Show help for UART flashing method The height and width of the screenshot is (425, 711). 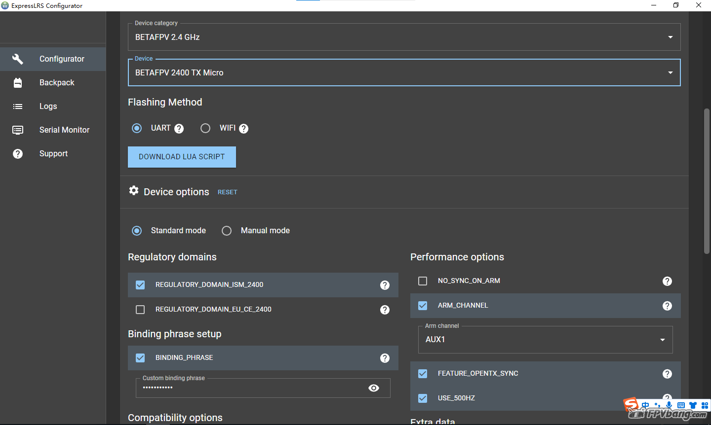coord(179,129)
